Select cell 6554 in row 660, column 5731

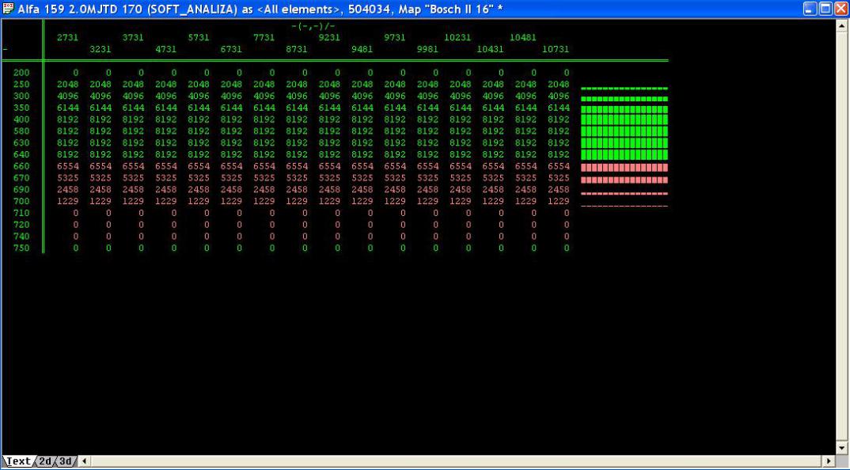point(199,166)
